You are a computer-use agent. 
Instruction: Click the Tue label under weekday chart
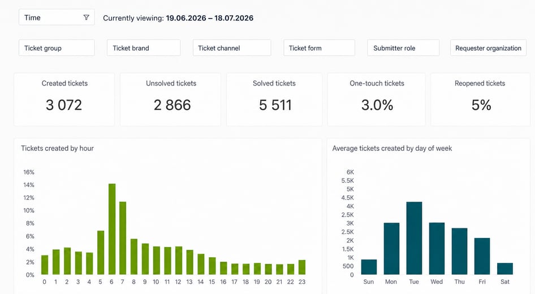click(x=414, y=282)
